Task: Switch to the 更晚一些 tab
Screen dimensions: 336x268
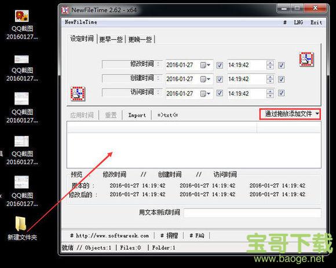Action: [x=140, y=39]
